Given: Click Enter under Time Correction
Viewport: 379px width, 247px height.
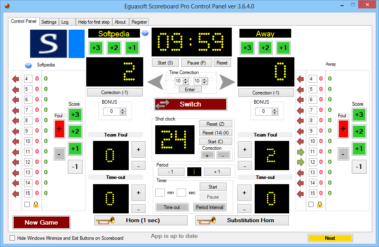Looking at the screenshot, I should pyautogui.click(x=190, y=90).
